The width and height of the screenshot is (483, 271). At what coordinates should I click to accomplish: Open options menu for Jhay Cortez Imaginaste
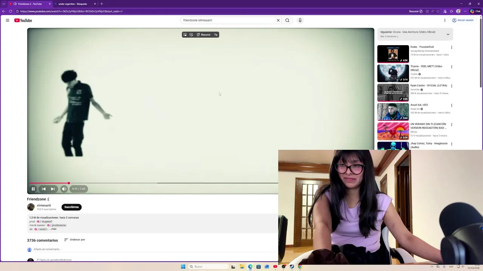[x=451, y=144]
